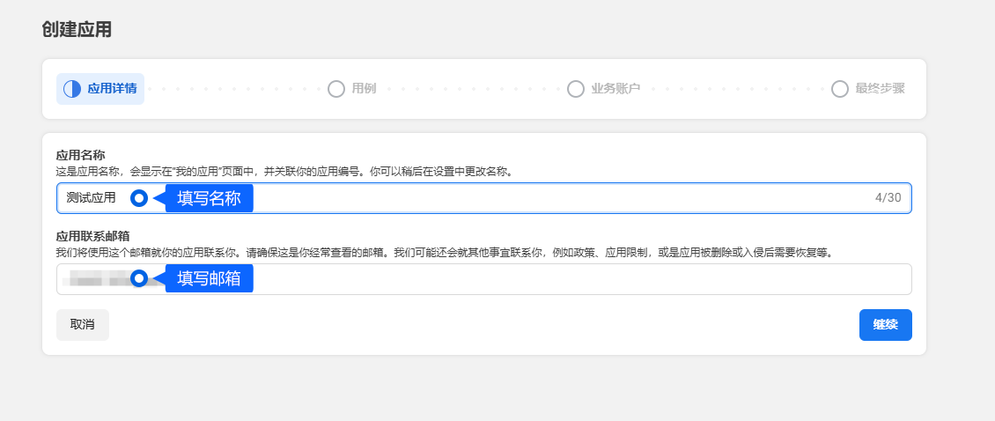This screenshot has height=421, width=995.
Task: Jump to the 业务账户 step label
Action: click(x=615, y=89)
